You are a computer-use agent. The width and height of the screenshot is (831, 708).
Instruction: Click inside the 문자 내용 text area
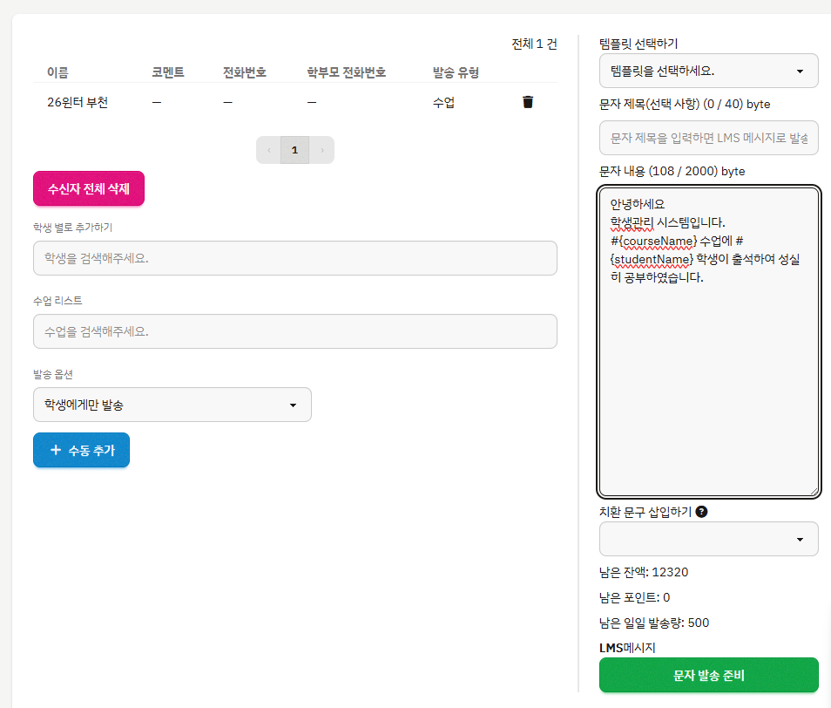tap(708, 384)
